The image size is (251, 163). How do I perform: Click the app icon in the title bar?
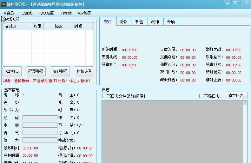click(x=3, y=4)
